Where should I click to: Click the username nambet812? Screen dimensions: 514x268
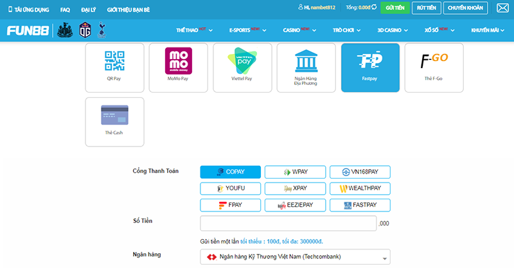323,8
